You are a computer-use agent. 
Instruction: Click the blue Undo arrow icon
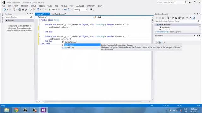tap(38, 10)
